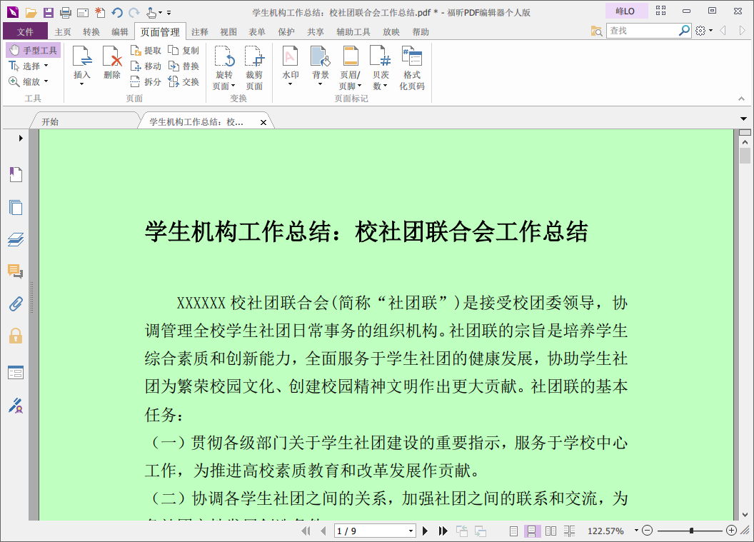This screenshot has height=542, width=754.
Task: Open the page thumbnails panel
Action: [x=16, y=207]
